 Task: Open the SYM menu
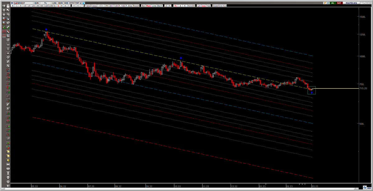[71, 3]
